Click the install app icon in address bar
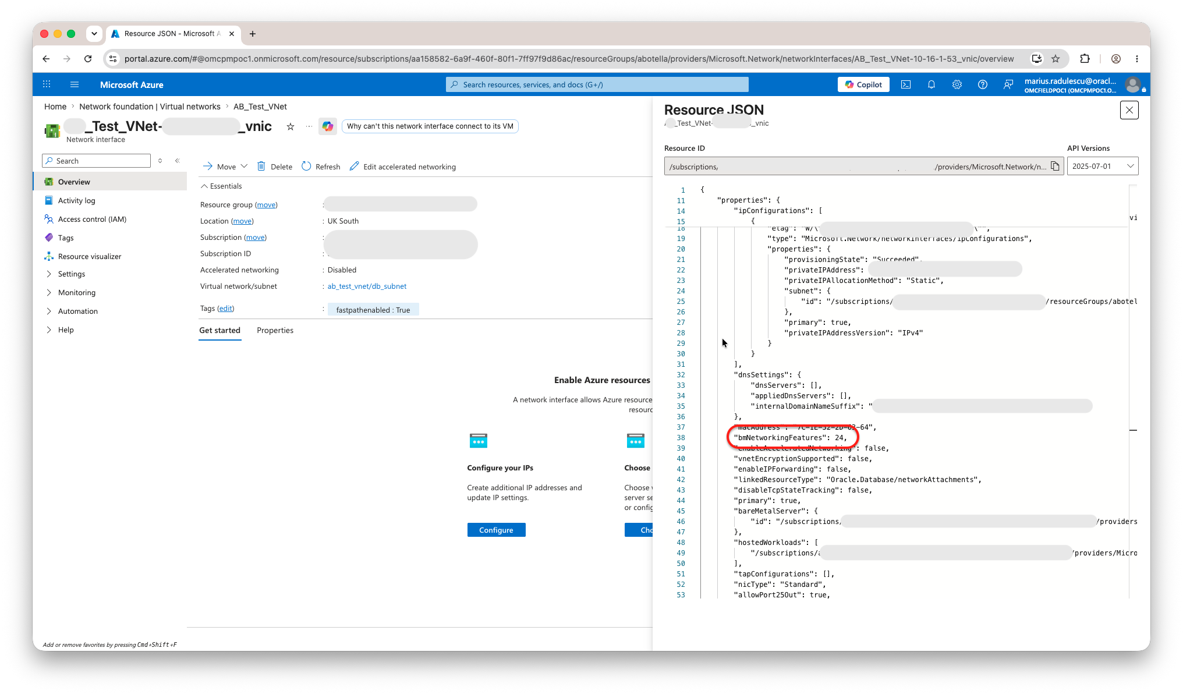The width and height of the screenshot is (1183, 694). 1037,59
